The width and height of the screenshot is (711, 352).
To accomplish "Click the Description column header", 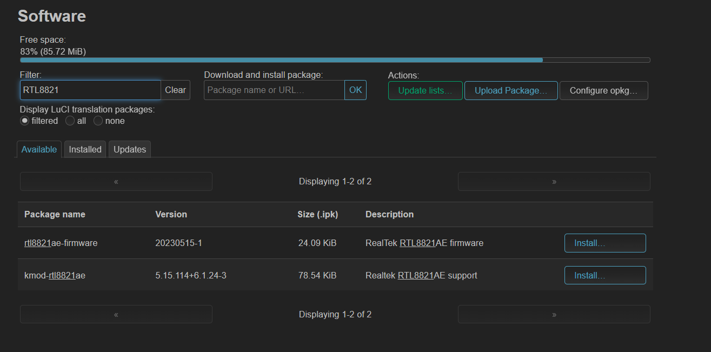I will (x=389, y=215).
